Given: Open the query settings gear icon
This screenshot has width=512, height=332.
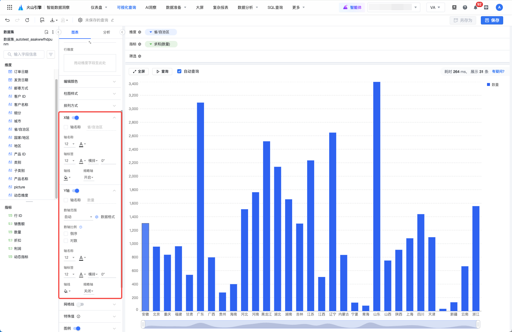Looking at the screenshot, I should [x=80, y=20].
